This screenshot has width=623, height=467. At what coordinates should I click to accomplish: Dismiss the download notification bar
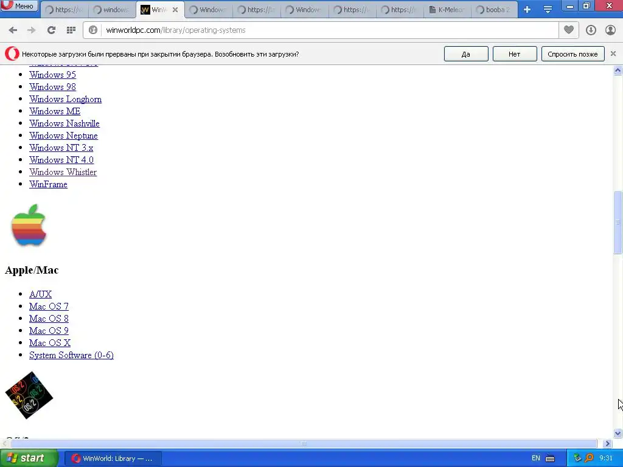pyautogui.click(x=613, y=54)
